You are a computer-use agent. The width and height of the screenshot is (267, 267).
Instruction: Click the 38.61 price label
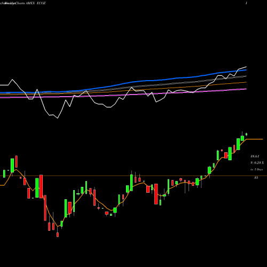pos(255,156)
